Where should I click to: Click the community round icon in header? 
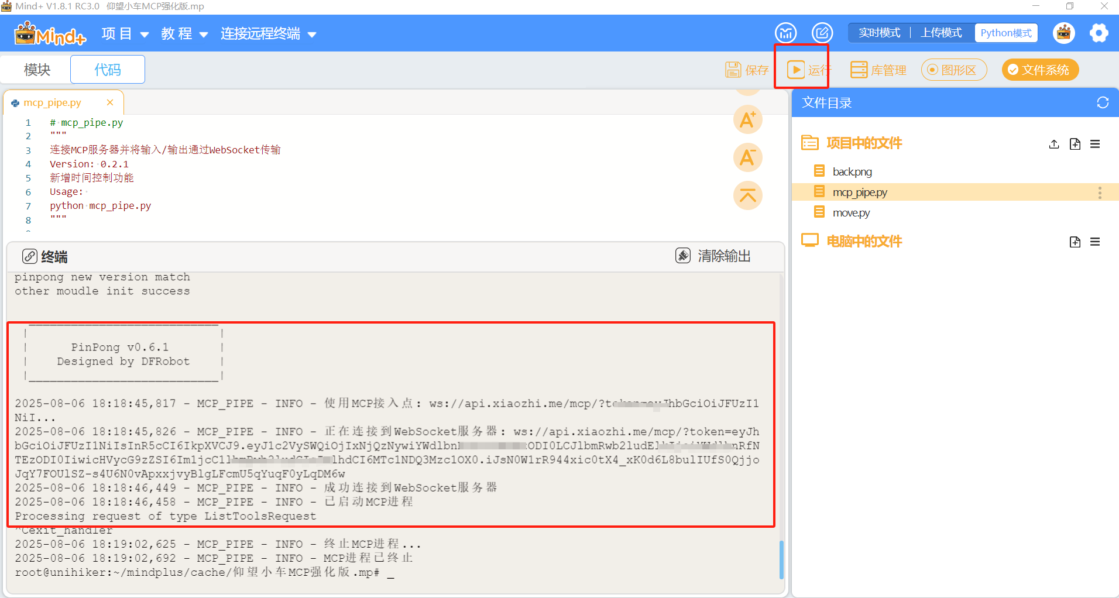786,33
